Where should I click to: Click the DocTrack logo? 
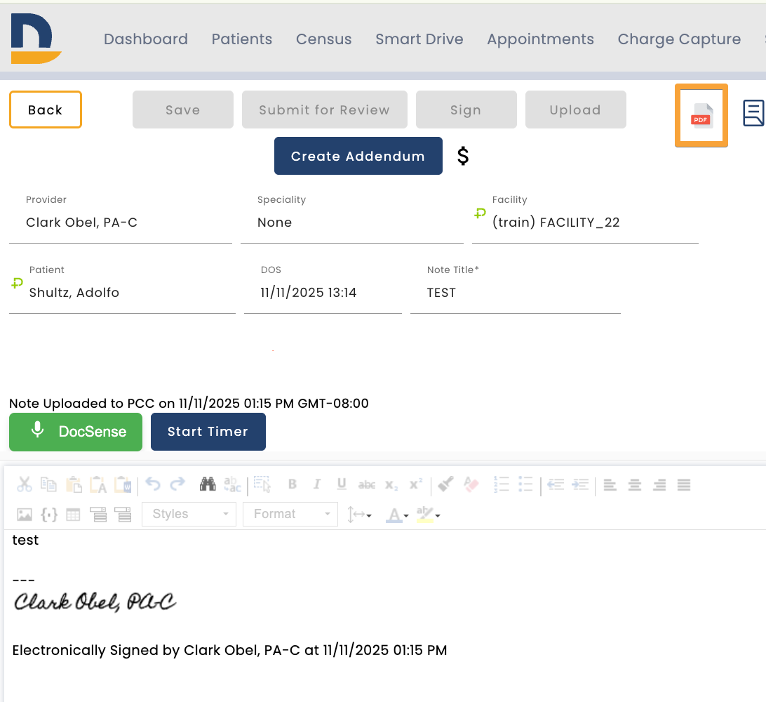click(x=36, y=38)
